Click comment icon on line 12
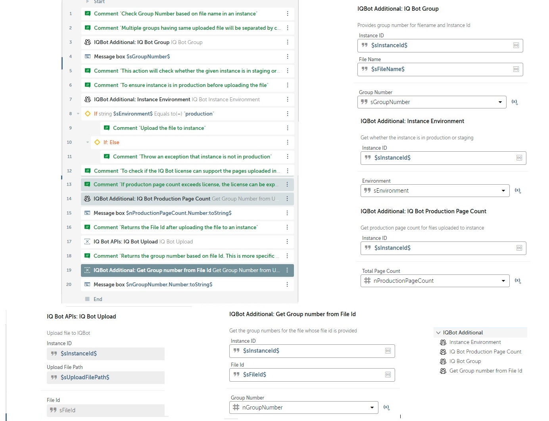This screenshot has width=549, height=421. 88,171
